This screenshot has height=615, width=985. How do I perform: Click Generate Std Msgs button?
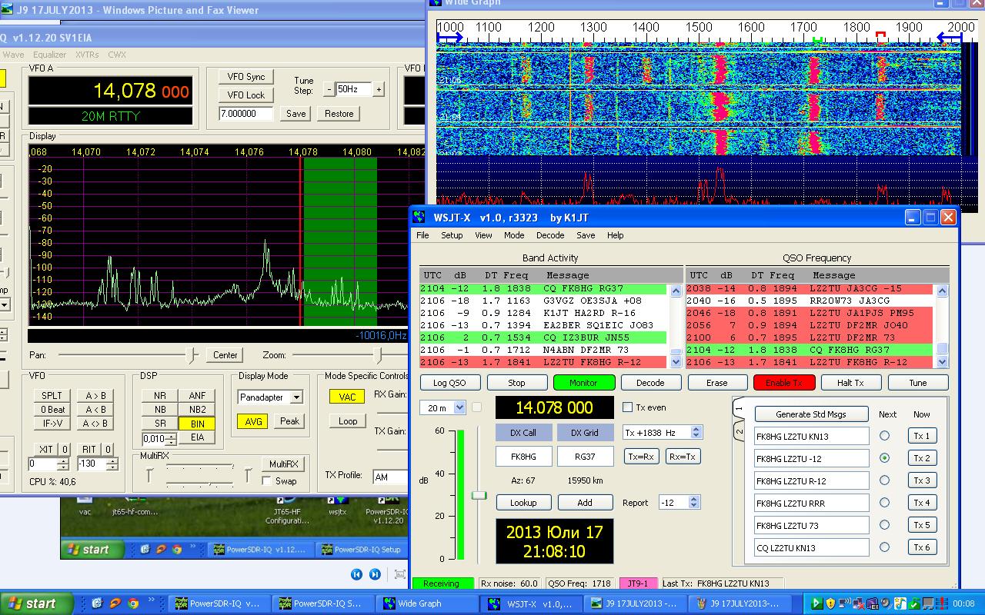[811, 414]
